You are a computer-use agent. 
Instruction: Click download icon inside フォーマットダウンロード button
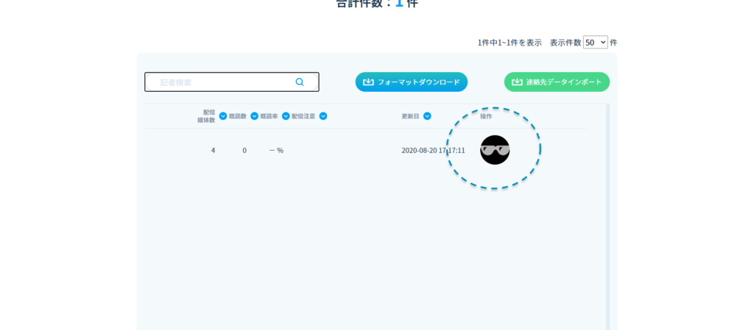(368, 82)
